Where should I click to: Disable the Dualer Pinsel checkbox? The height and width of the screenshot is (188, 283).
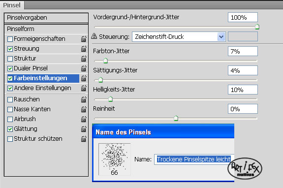point(10,68)
